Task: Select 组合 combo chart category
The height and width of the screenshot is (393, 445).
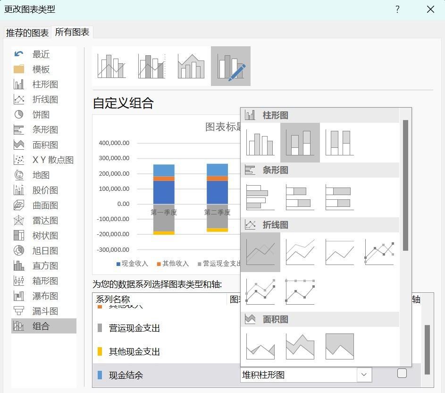Action: [x=44, y=326]
